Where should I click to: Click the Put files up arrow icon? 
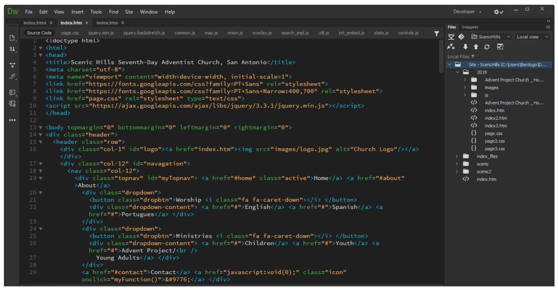pos(476,47)
